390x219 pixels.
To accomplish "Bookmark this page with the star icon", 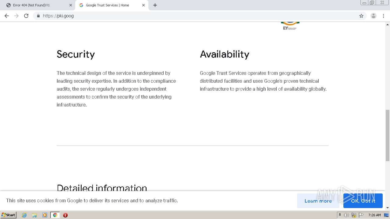I will pos(361,16).
